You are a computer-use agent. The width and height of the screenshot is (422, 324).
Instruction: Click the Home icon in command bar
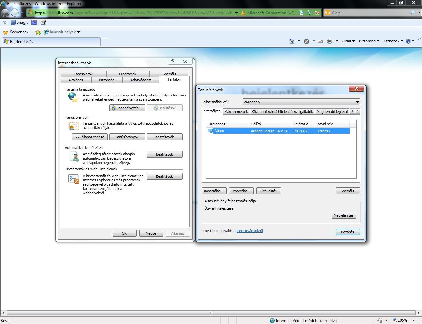pos(292,41)
